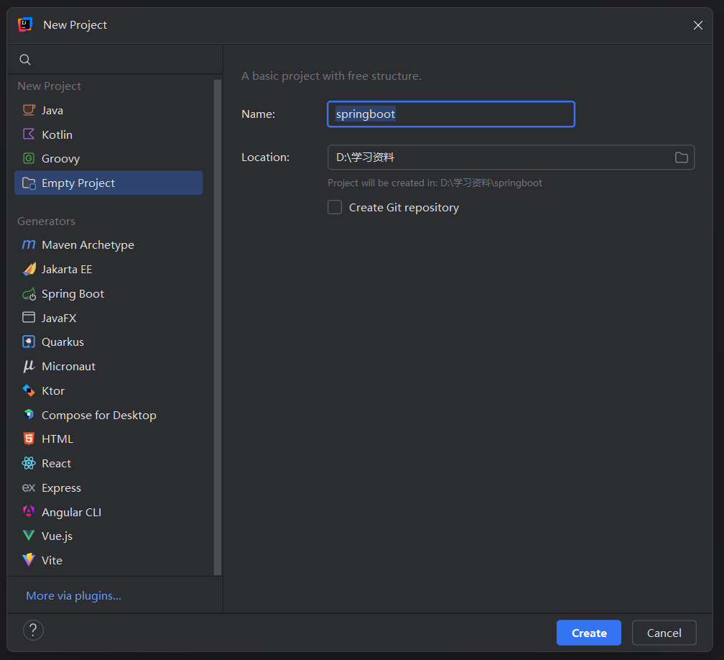Click the Quarkus logo icon

pos(29,342)
